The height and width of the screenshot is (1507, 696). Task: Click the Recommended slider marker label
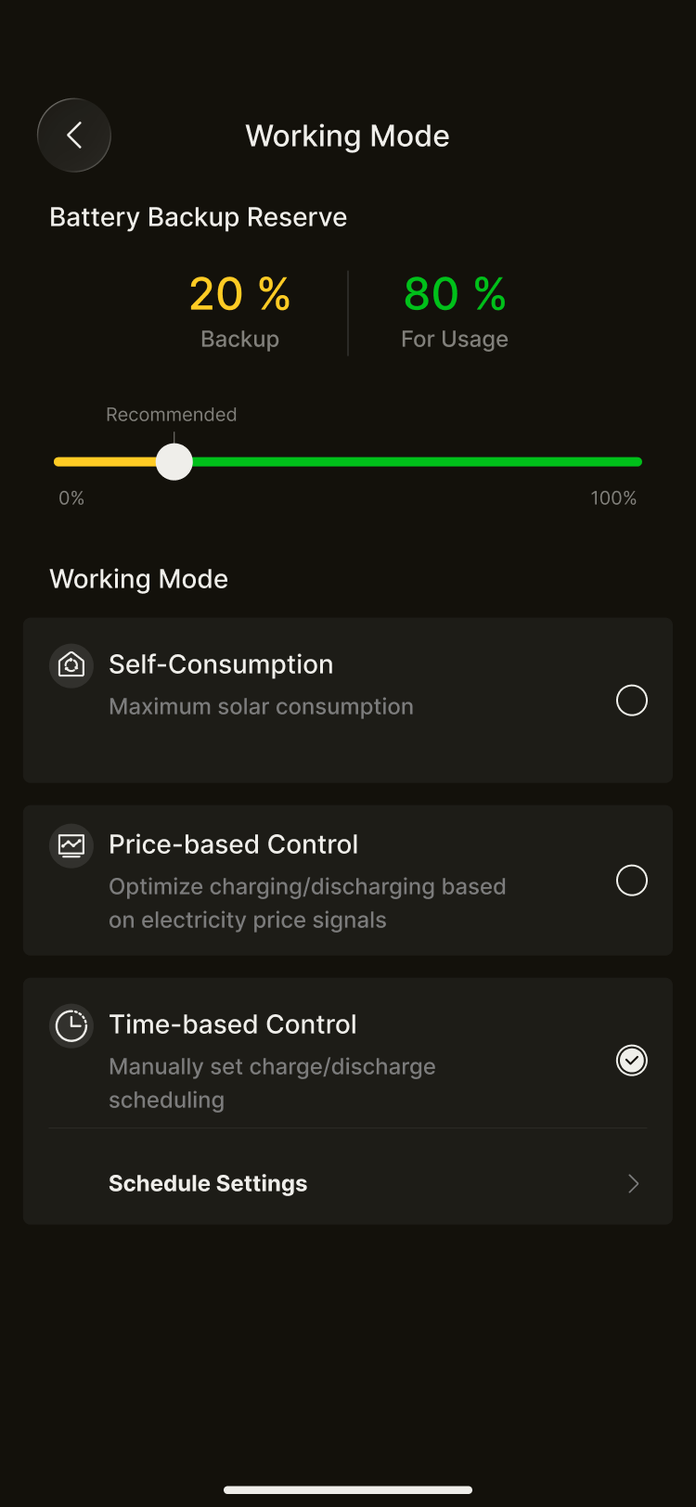point(171,415)
